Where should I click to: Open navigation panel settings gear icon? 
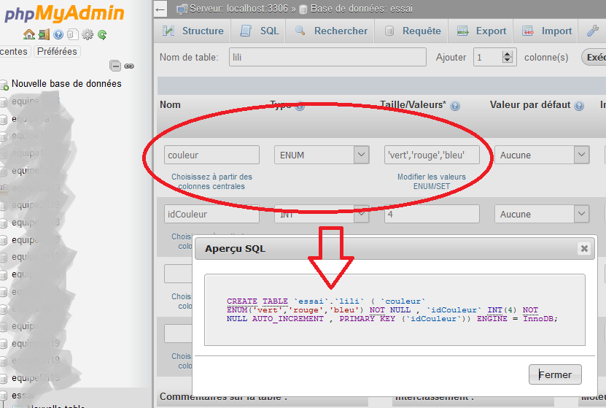[88, 34]
